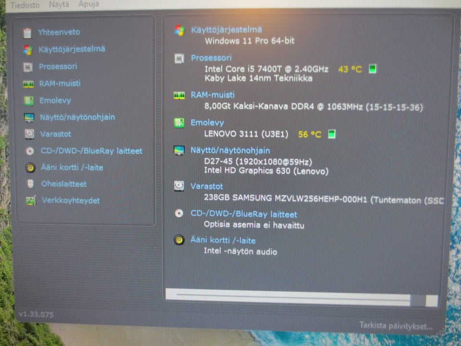Screen dimensions: 461x346
Task: Open the Varastot heading link in summary
Action: point(206,186)
